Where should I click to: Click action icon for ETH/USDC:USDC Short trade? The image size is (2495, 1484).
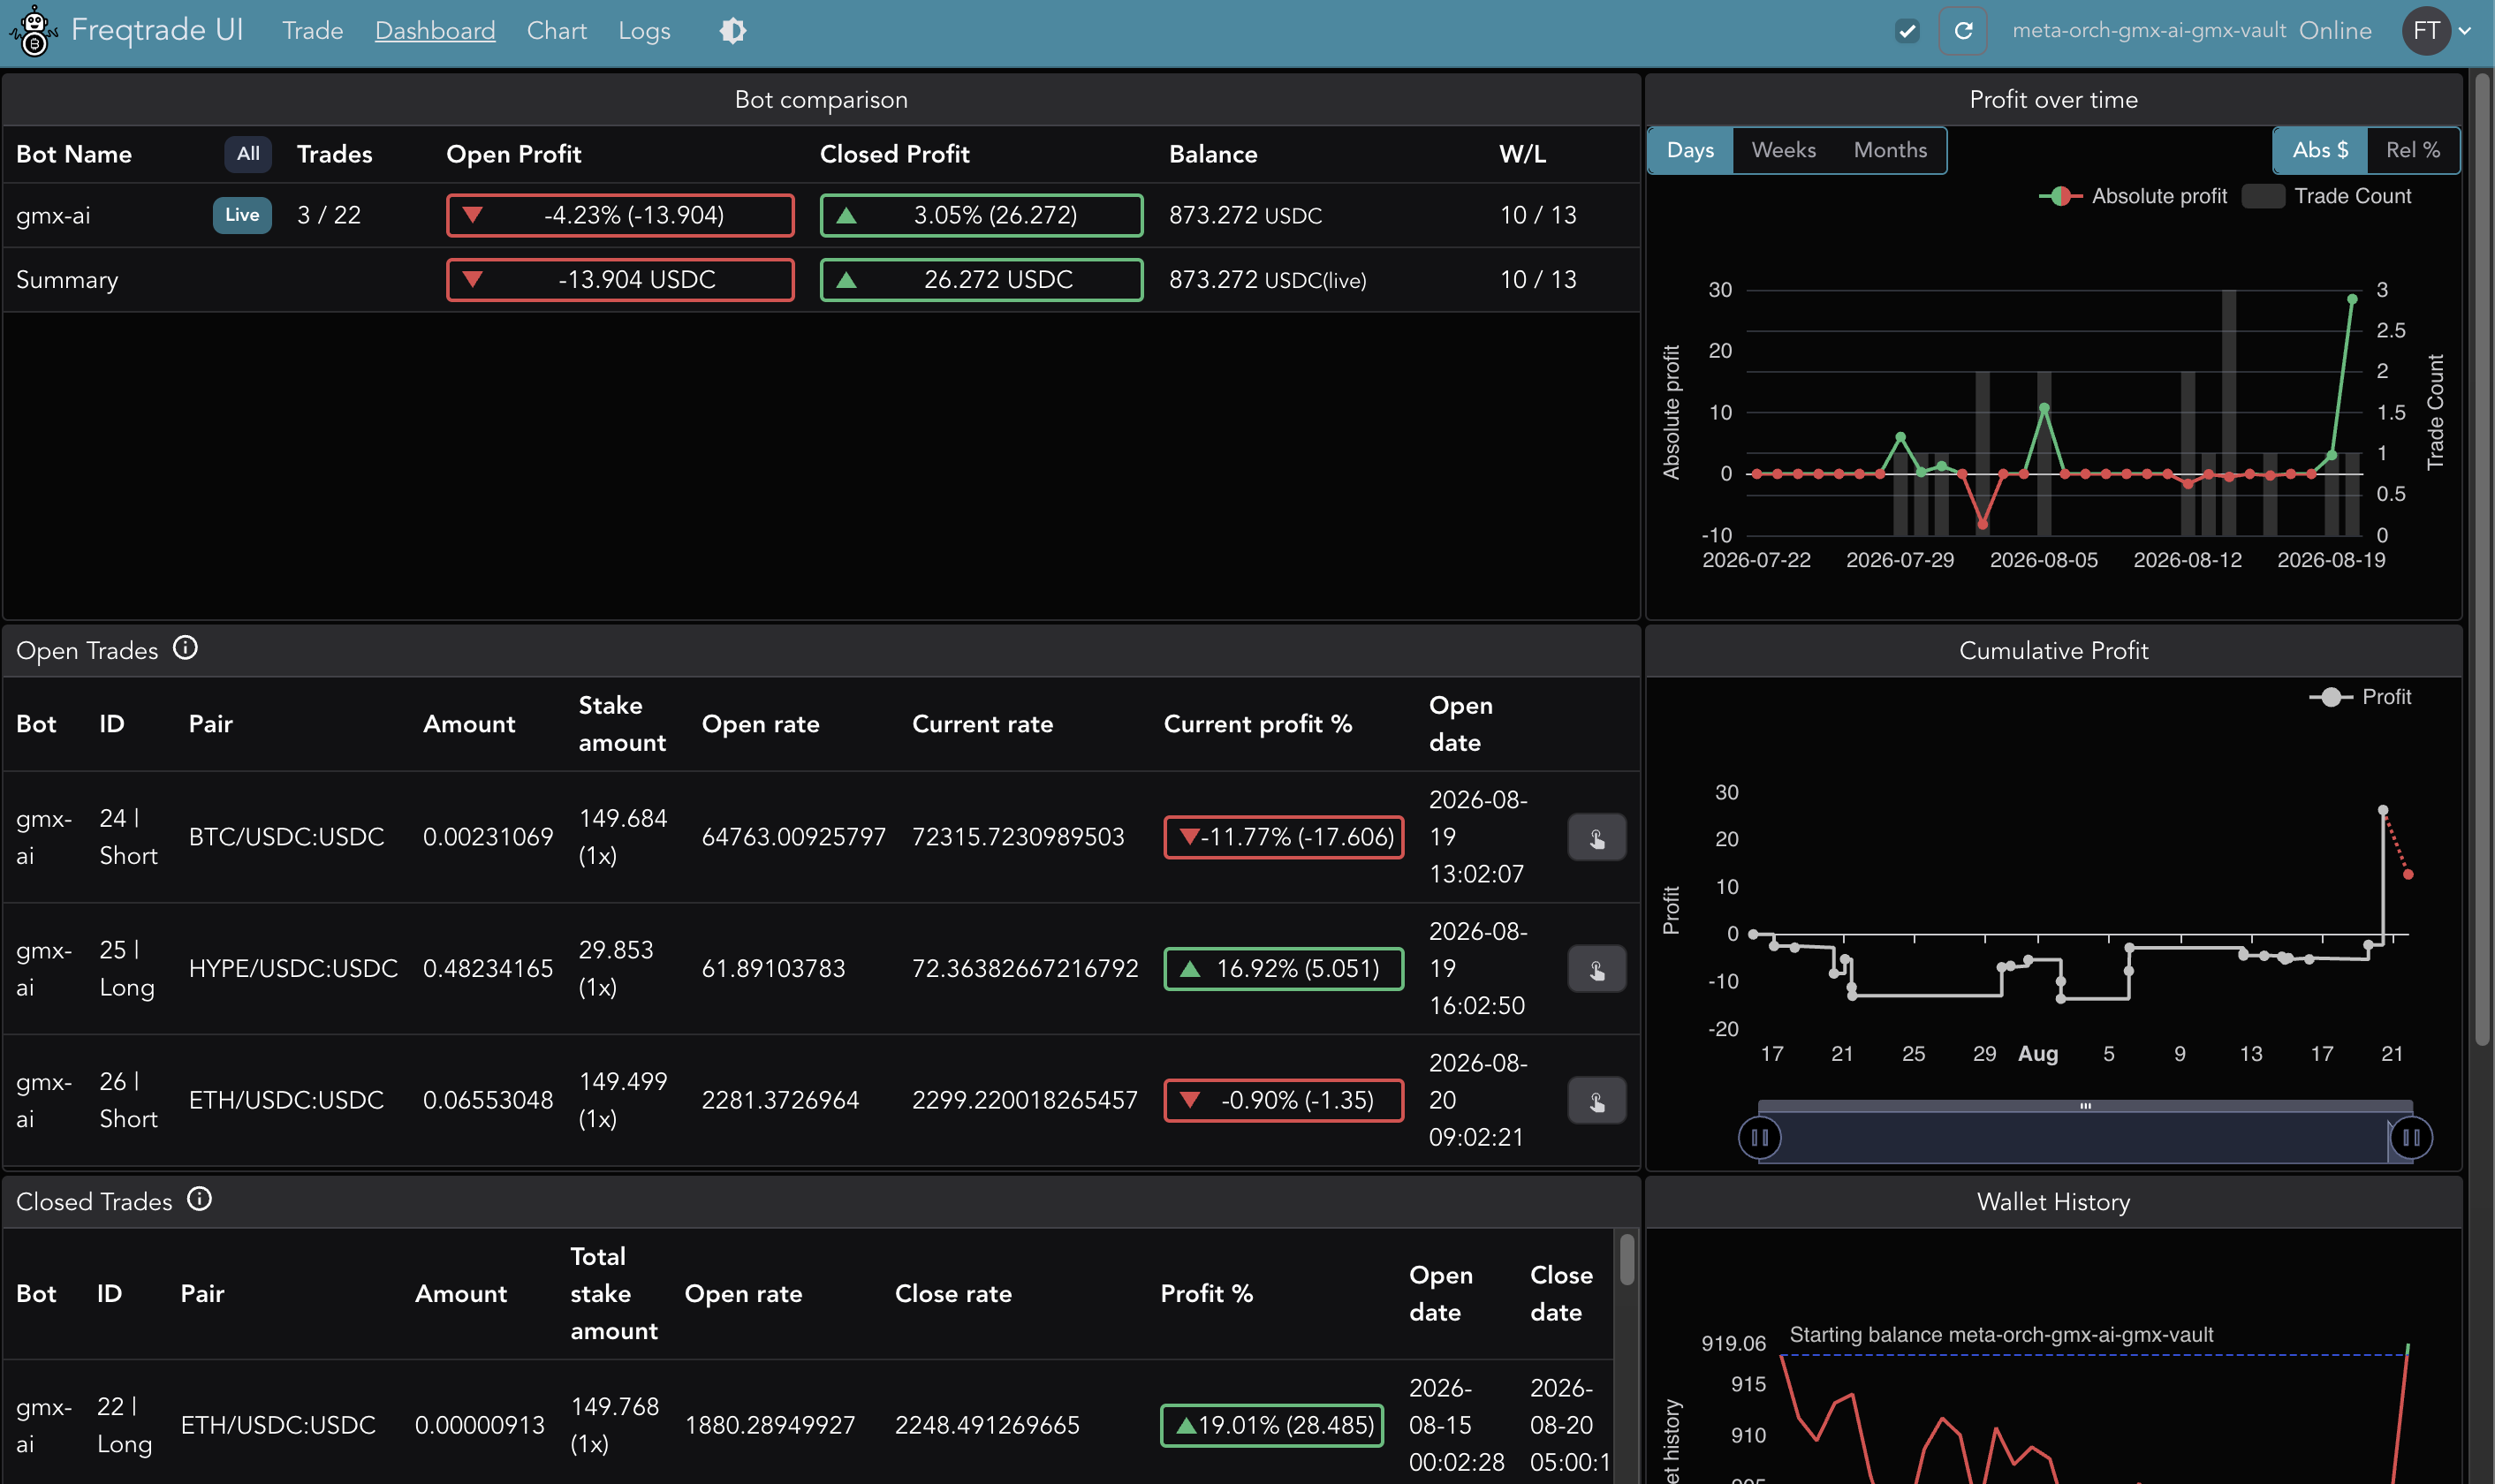click(1596, 1101)
